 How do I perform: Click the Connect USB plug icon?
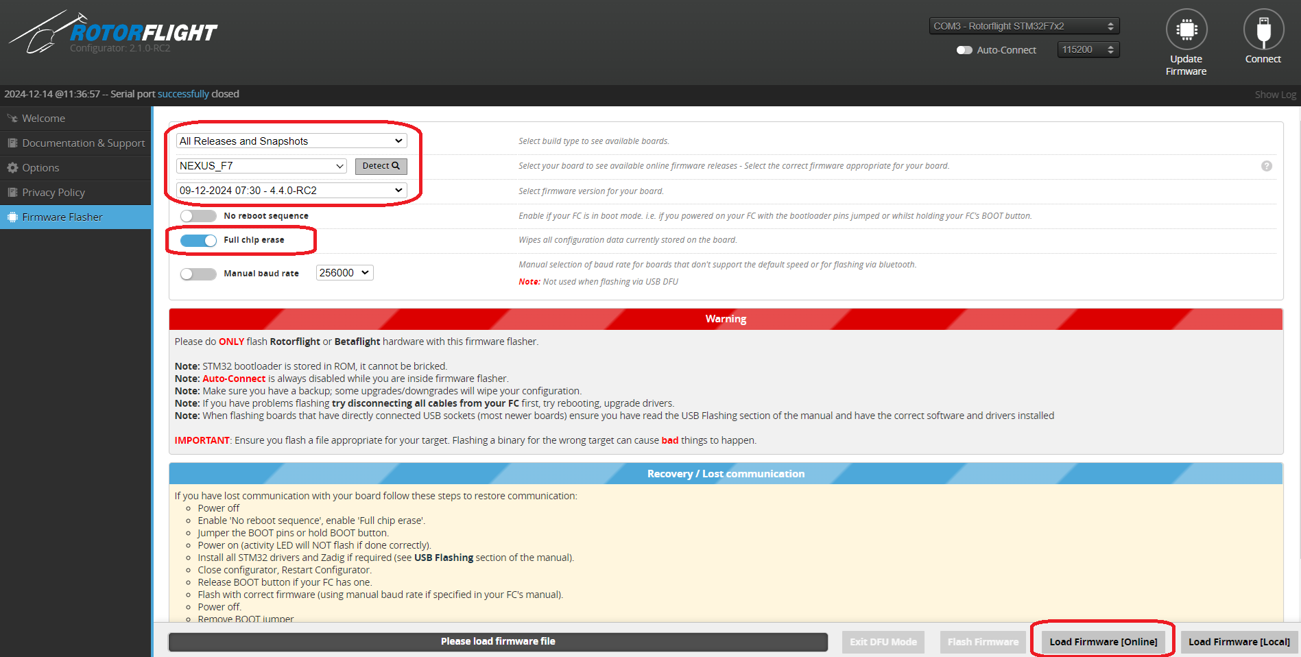pos(1263,29)
